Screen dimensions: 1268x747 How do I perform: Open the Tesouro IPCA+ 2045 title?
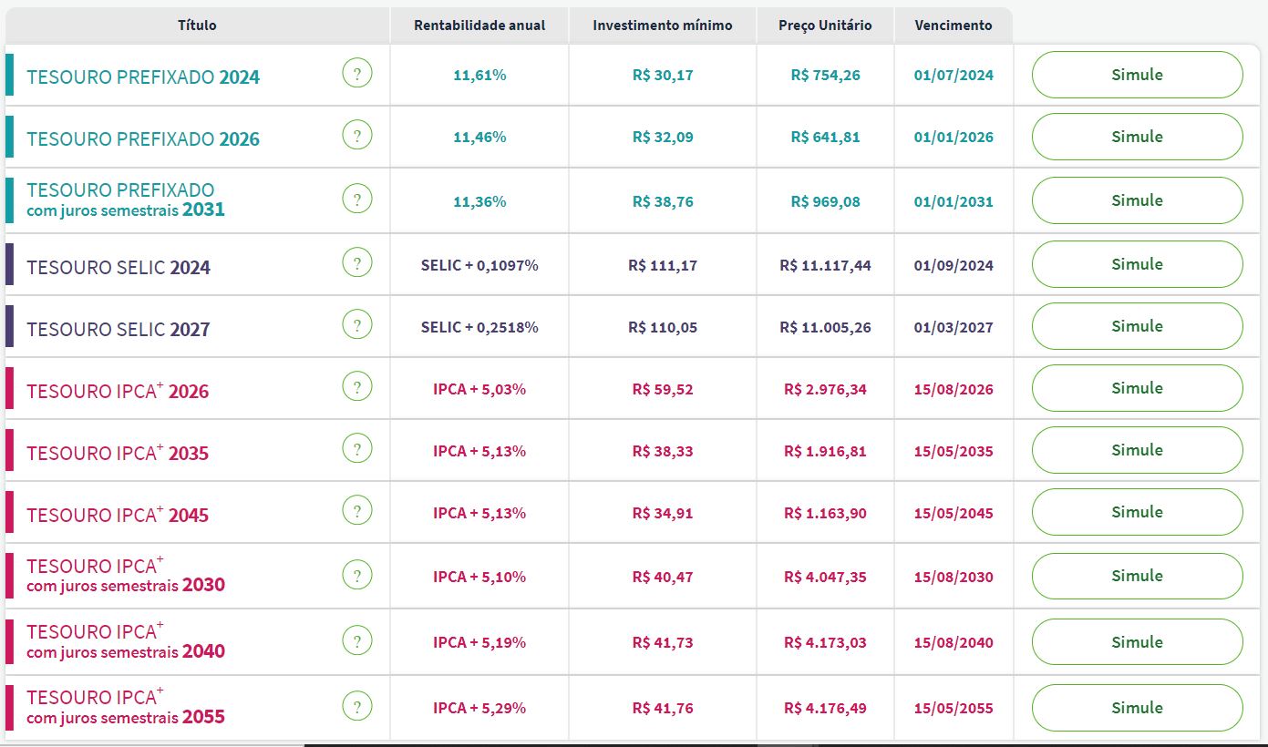click(x=118, y=516)
